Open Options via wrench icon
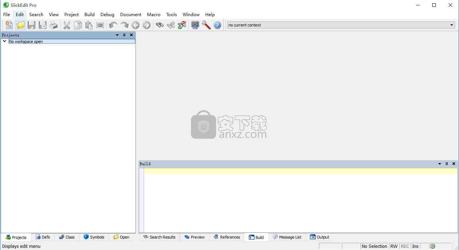Viewport: 459px width, 250px height. pyautogui.click(x=206, y=25)
